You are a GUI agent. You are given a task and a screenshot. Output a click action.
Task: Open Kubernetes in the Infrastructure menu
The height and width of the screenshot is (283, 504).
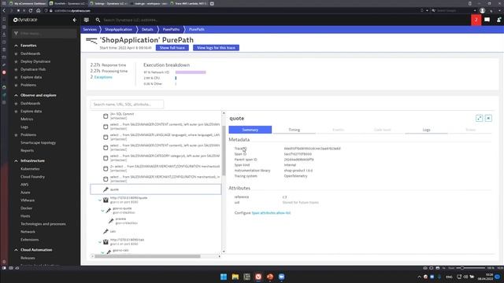click(30, 169)
